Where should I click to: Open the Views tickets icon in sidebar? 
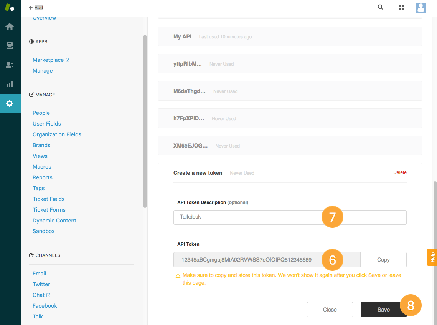(10, 46)
